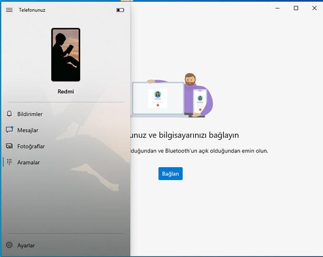Open Ayarlar settings
The height and width of the screenshot is (257, 323).
[66, 245]
